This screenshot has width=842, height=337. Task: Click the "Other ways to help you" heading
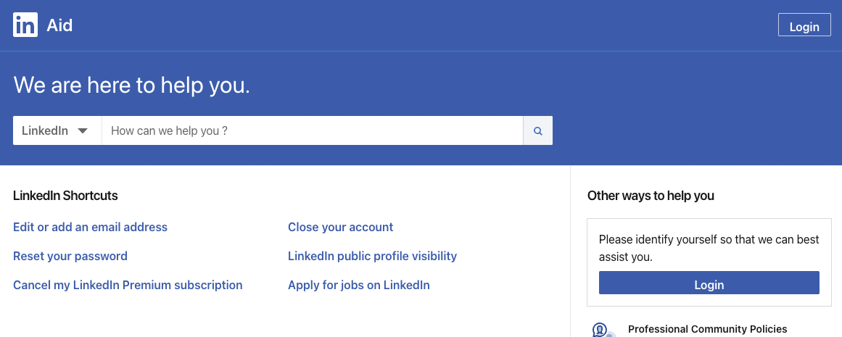[651, 196]
